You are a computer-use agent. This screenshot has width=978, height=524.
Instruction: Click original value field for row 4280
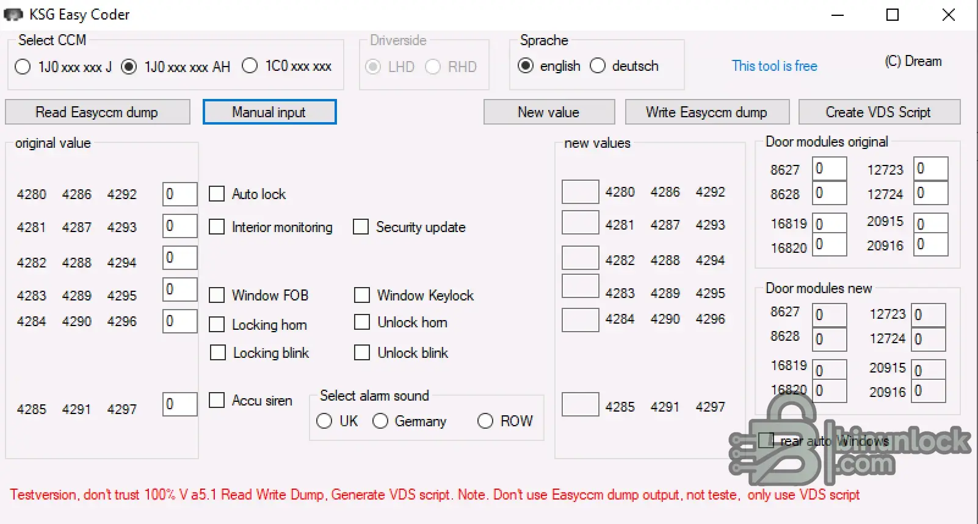click(180, 194)
